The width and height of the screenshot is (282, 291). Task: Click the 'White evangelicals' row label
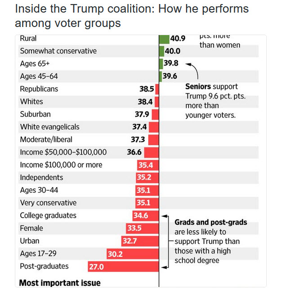pos(49,127)
